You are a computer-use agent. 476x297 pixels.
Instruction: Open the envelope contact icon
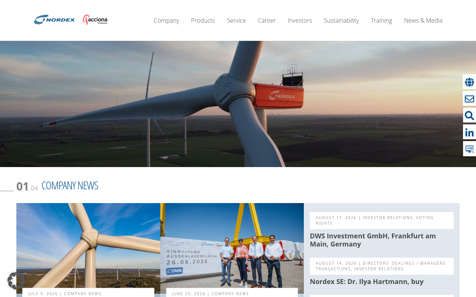(469, 99)
